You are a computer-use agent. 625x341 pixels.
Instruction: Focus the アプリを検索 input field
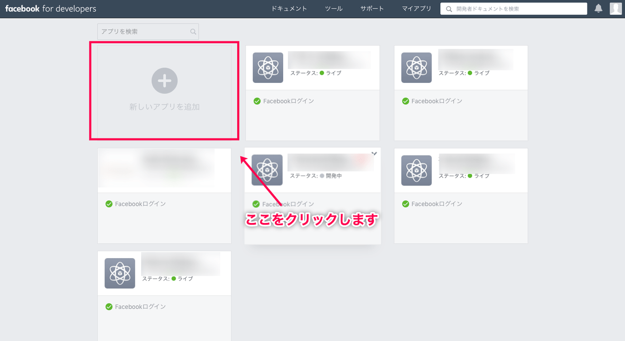[x=148, y=32]
